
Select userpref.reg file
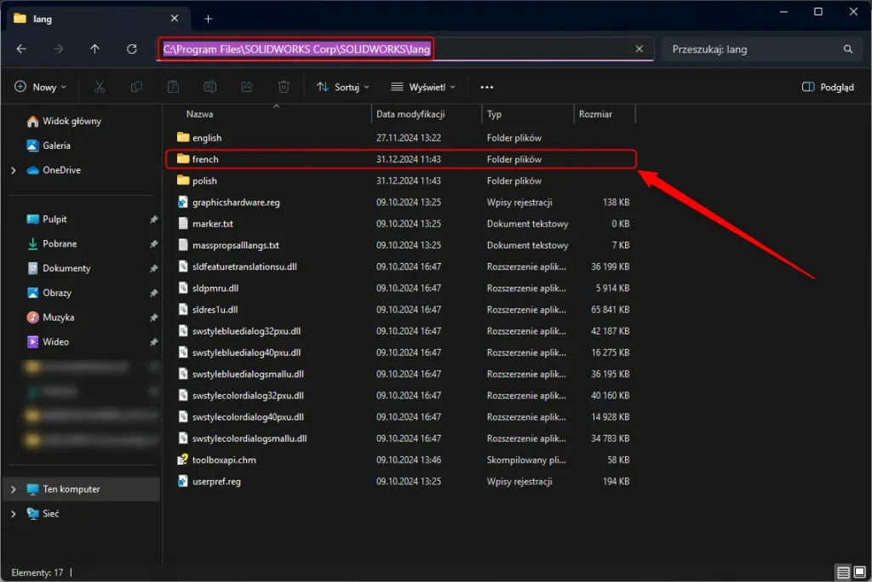coord(400,482)
